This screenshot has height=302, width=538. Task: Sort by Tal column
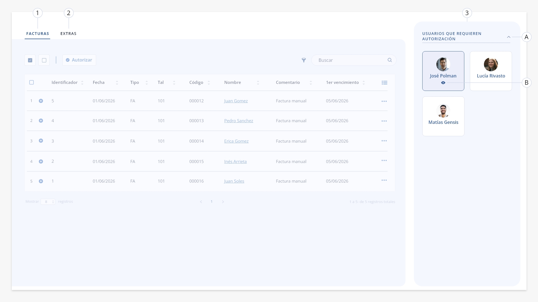[174, 83]
